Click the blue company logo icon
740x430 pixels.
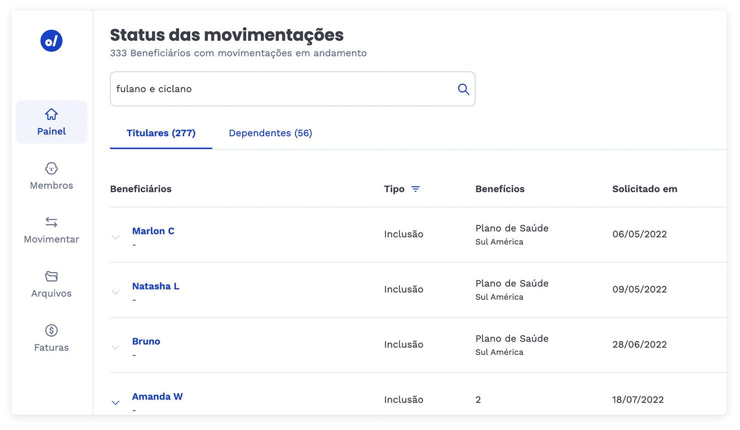(x=52, y=41)
